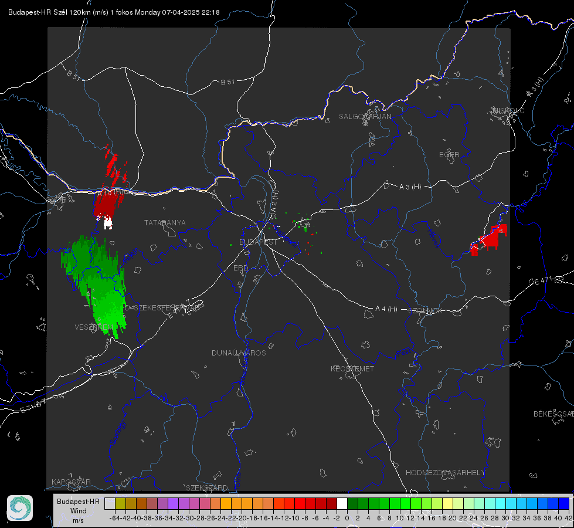Click the KECSKEMÉT city label
Image resolution: width=574 pixels, height=528 pixels.
[352, 368]
